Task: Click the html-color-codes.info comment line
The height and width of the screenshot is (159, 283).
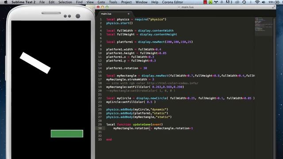Action: coord(152,83)
